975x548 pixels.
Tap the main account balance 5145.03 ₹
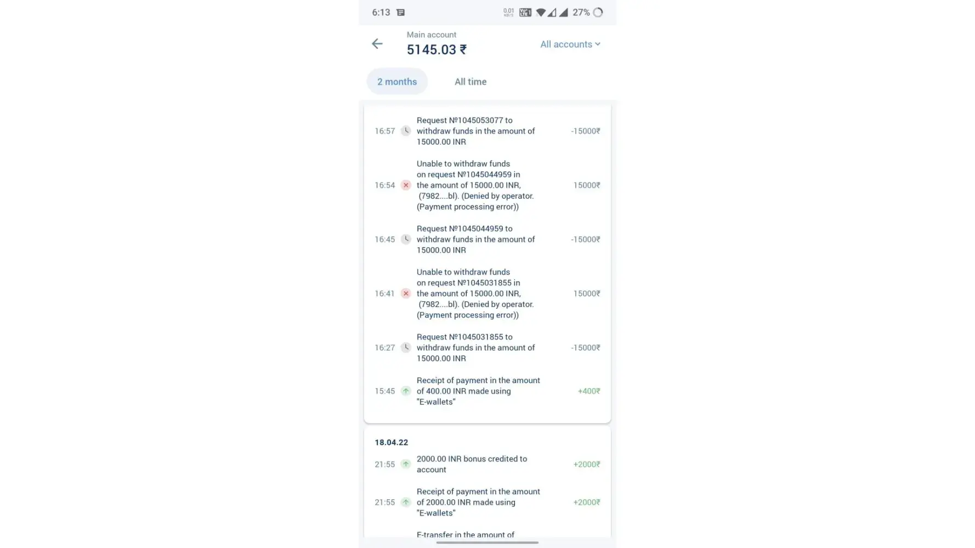click(437, 50)
